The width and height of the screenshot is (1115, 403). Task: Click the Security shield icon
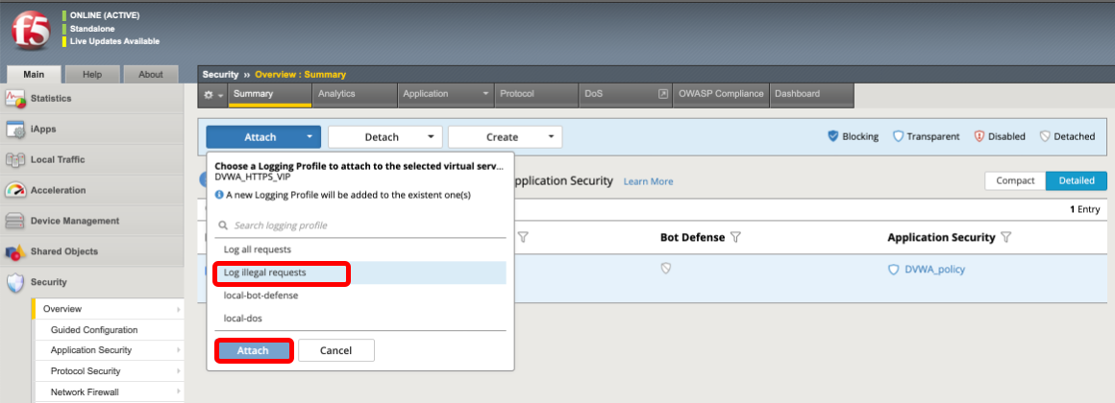coord(15,282)
